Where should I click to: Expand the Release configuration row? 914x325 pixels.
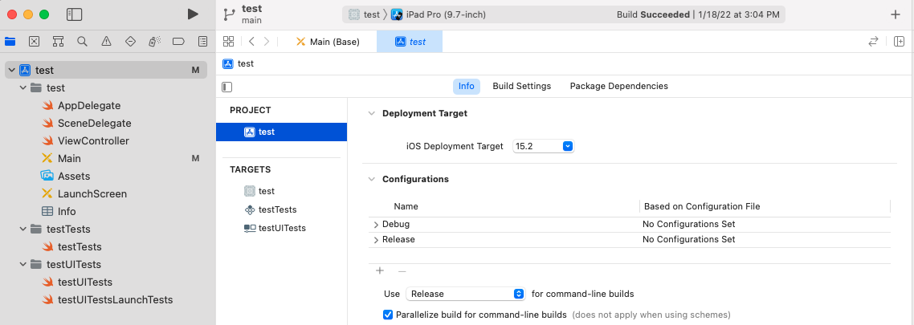[x=376, y=240]
